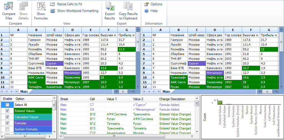The image size is (284, 140).
Task: Enable Show Workbook Formatting
Action: [x=53, y=11]
